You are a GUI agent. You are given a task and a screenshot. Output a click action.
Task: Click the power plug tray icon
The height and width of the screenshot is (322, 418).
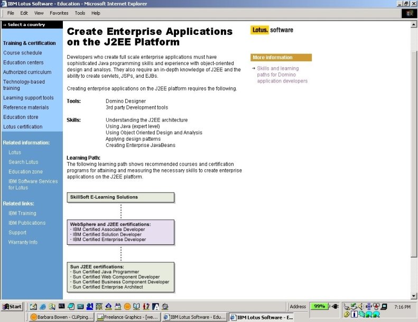click(x=335, y=306)
